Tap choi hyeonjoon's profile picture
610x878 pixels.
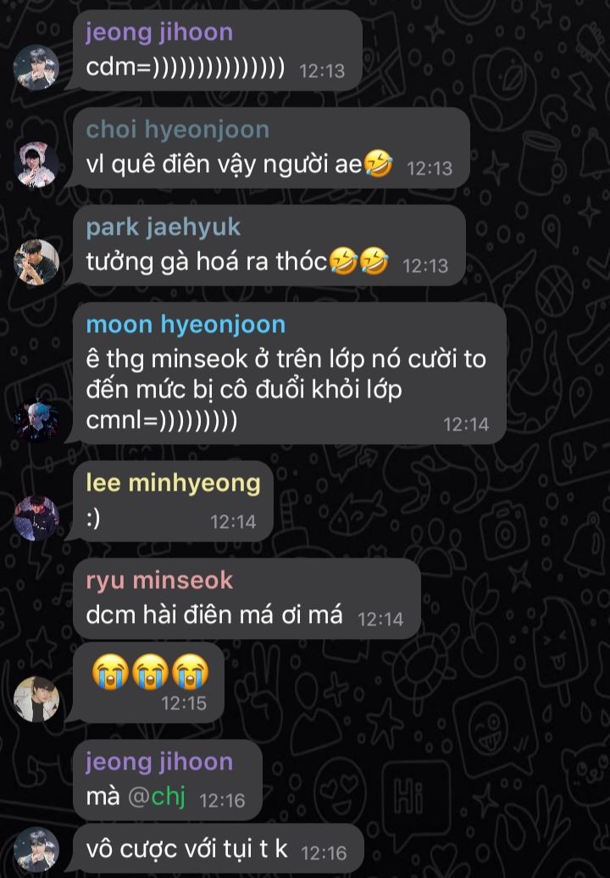coord(36,164)
